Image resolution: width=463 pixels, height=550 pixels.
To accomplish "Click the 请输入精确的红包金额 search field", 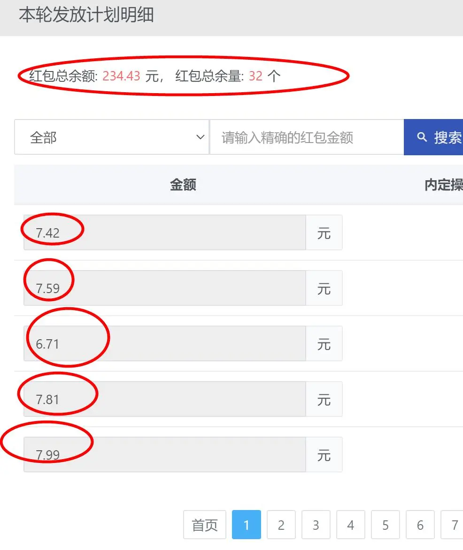I will click(x=306, y=137).
